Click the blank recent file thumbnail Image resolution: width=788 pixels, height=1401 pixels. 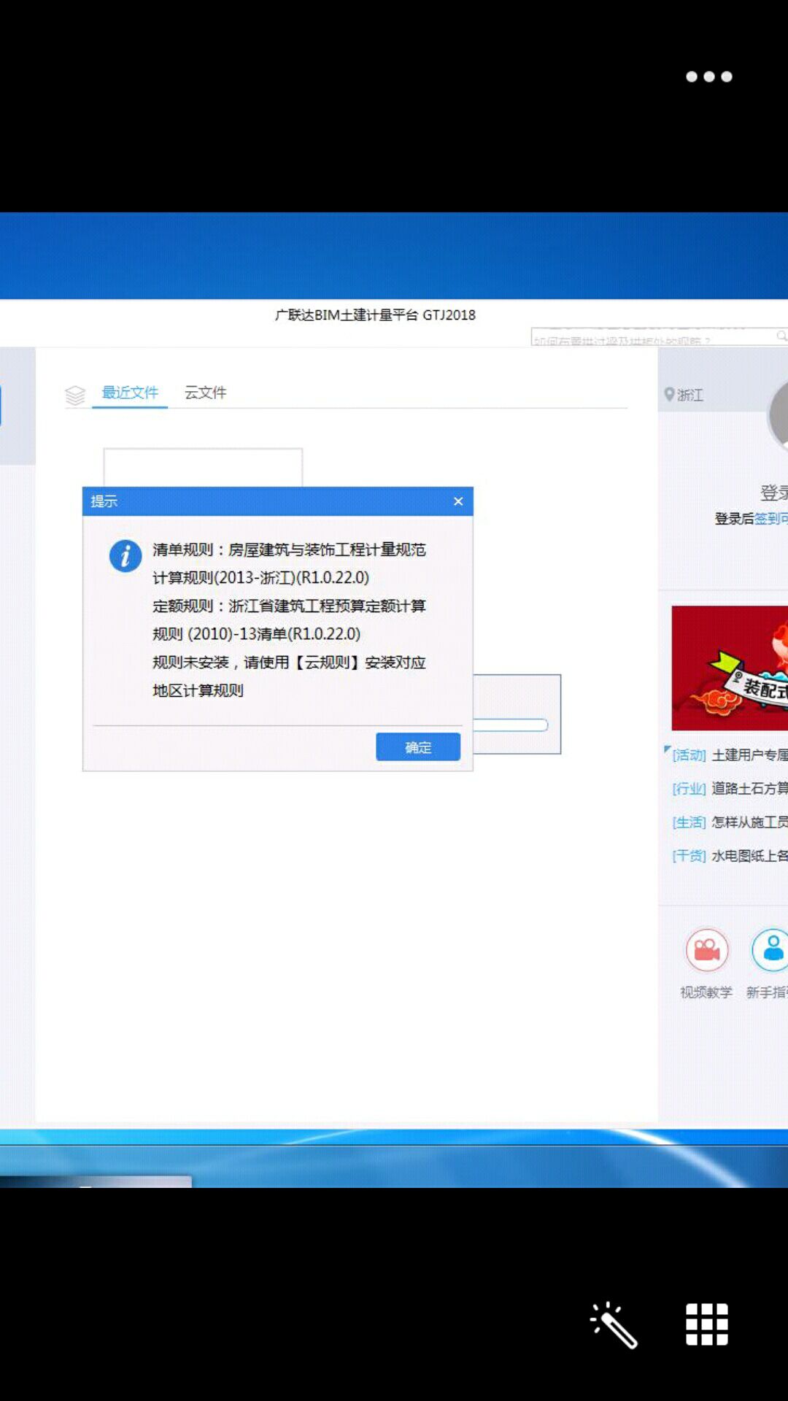point(203,468)
